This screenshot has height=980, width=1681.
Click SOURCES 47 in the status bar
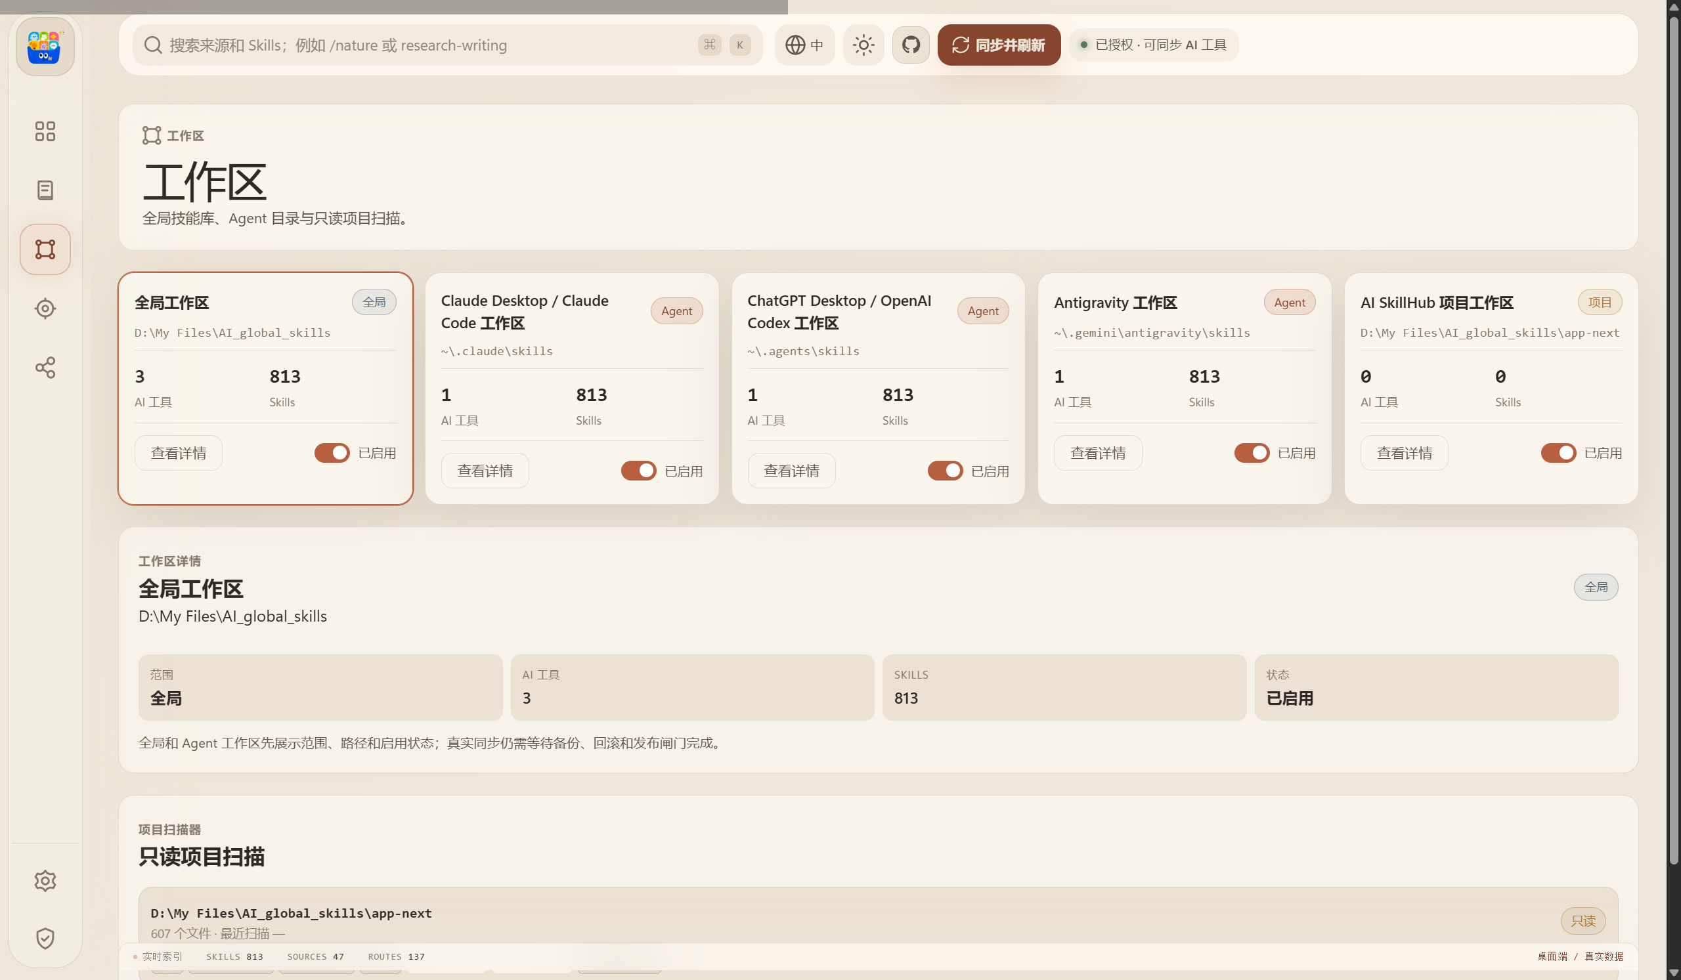(316, 956)
